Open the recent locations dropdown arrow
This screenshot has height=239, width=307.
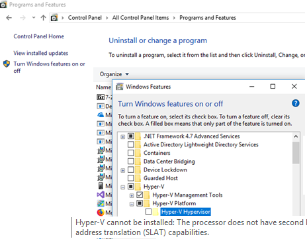pyautogui.click(x=34, y=17)
